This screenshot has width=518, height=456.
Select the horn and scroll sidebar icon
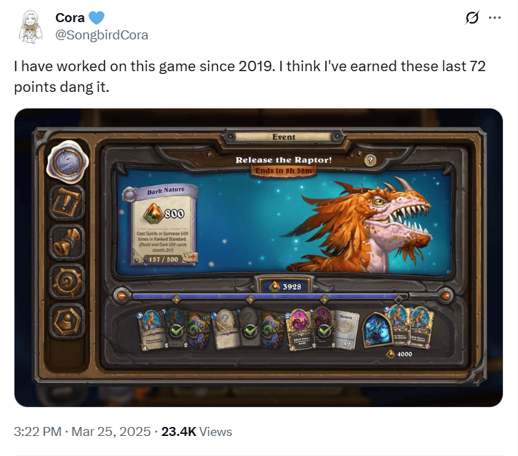(67, 243)
